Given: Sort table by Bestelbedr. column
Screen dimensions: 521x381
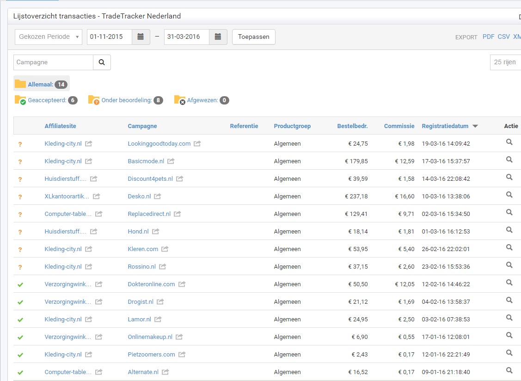Looking at the screenshot, I should tap(353, 126).
